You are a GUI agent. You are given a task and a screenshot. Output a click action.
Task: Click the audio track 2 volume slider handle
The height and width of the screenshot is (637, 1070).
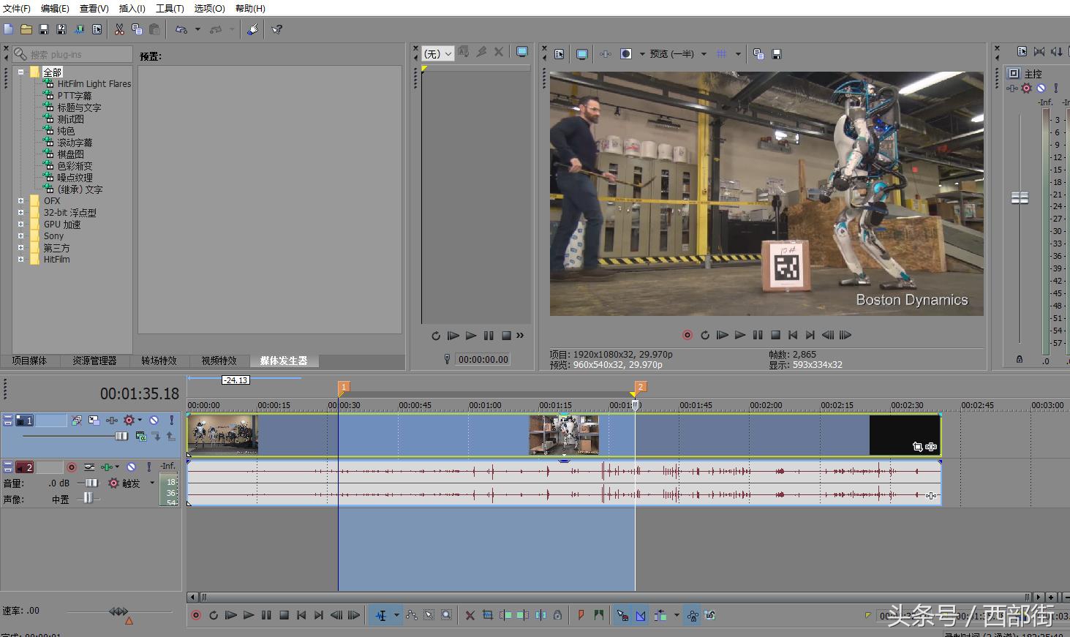(90, 483)
